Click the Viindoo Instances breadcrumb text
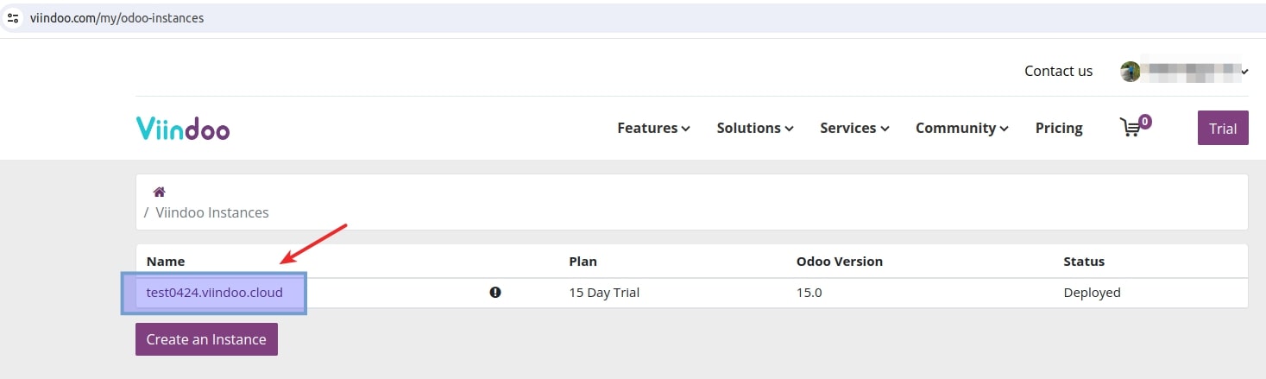This screenshot has width=1266, height=379. (x=212, y=212)
